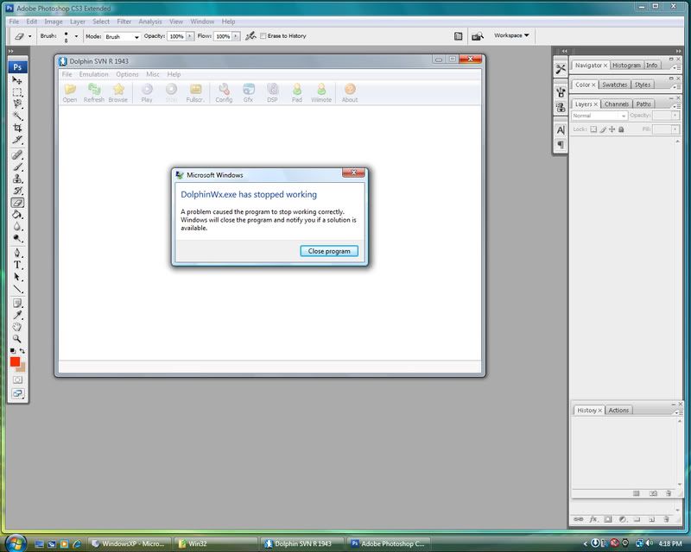Change screen mode at toolbox bottom
691x552 pixels.
tap(17, 393)
